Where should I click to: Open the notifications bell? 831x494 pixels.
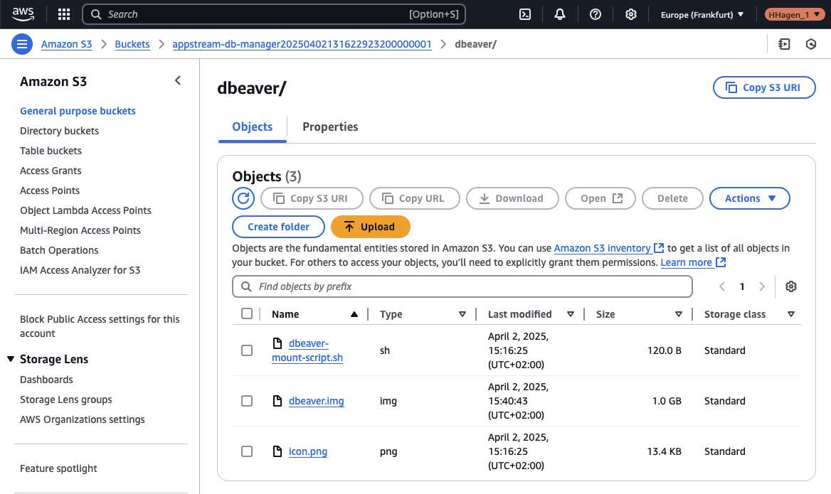[560, 14]
